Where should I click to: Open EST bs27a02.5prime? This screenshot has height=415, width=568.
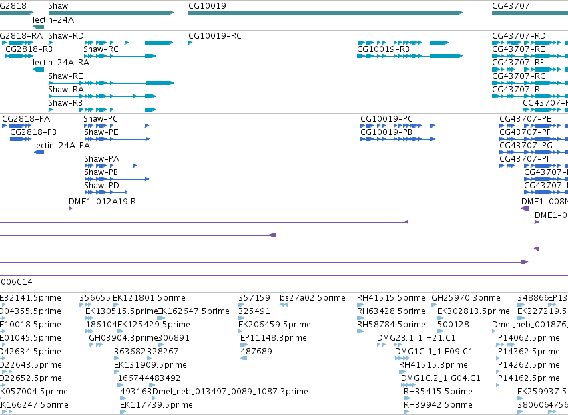312,298
